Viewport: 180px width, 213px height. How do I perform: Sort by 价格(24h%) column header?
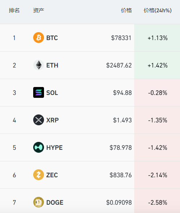158,10
